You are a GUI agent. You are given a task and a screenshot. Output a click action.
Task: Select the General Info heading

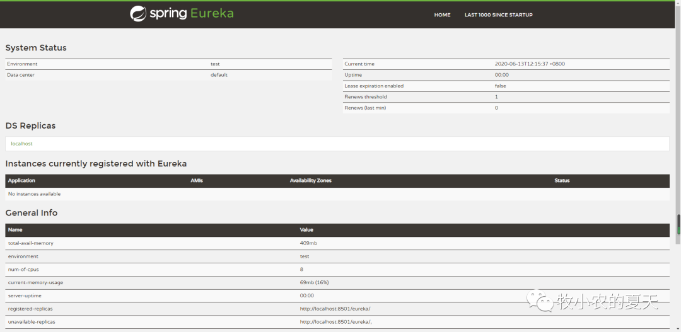click(x=32, y=213)
